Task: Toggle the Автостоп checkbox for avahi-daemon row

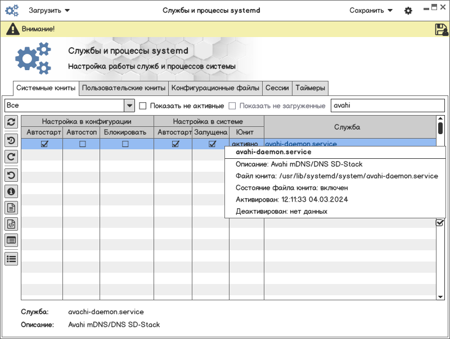Action: [x=82, y=144]
